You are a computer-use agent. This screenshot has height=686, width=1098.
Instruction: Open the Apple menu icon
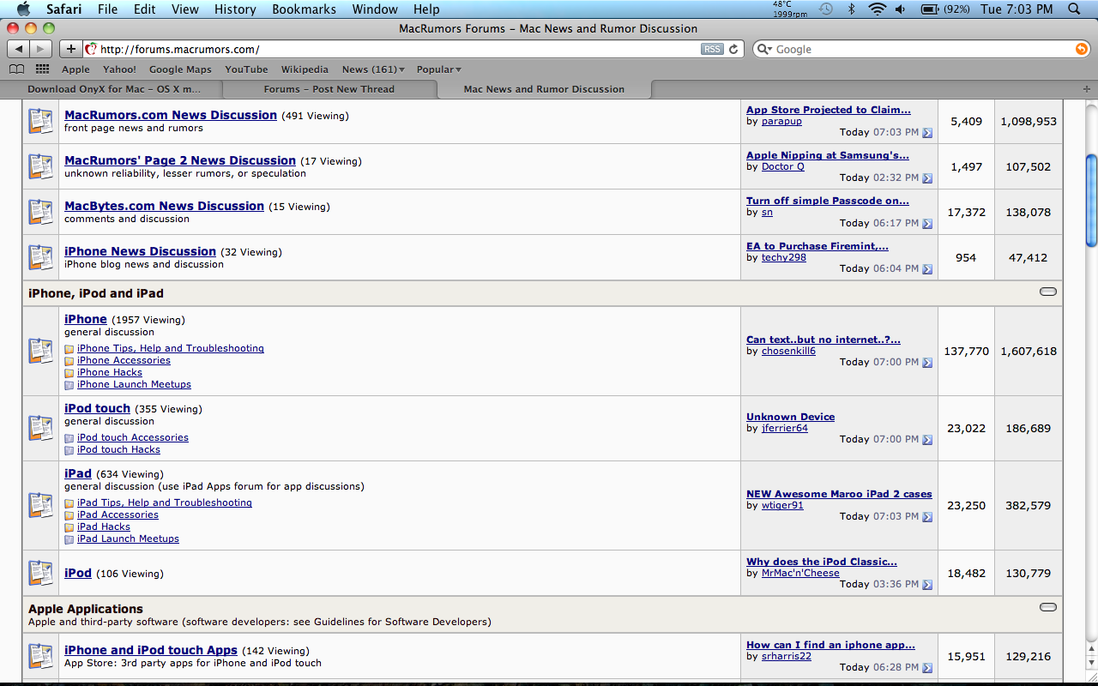click(x=23, y=9)
